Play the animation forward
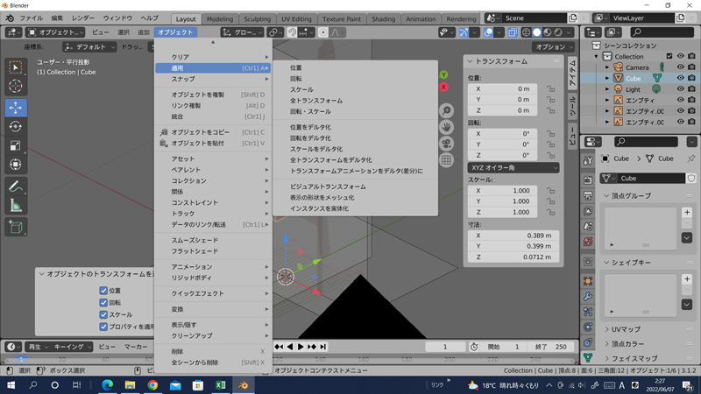Screen dimensions: 701x394 point(301,347)
